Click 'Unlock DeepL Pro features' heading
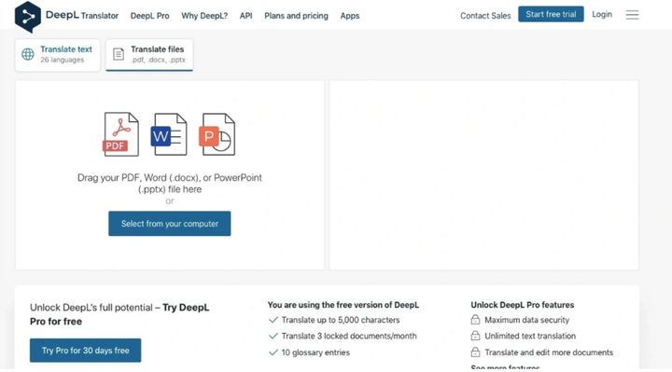Image resolution: width=672 pixels, height=372 pixels. click(x=523, y=305)
